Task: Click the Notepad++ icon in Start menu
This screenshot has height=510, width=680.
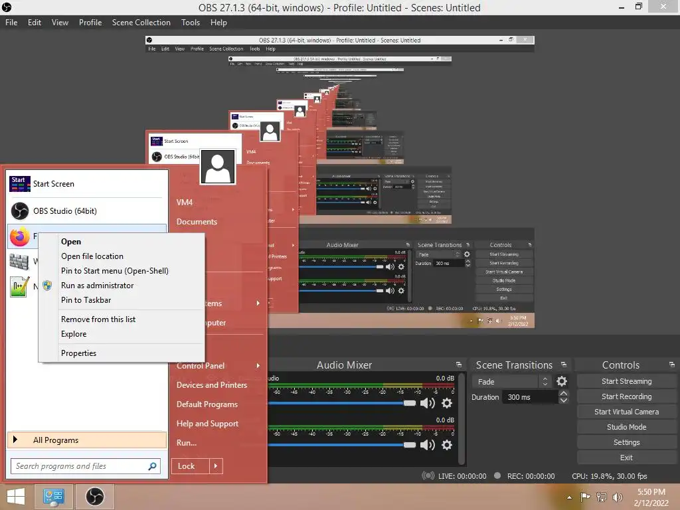Action: pyautogui.click(x=19, y=287)
